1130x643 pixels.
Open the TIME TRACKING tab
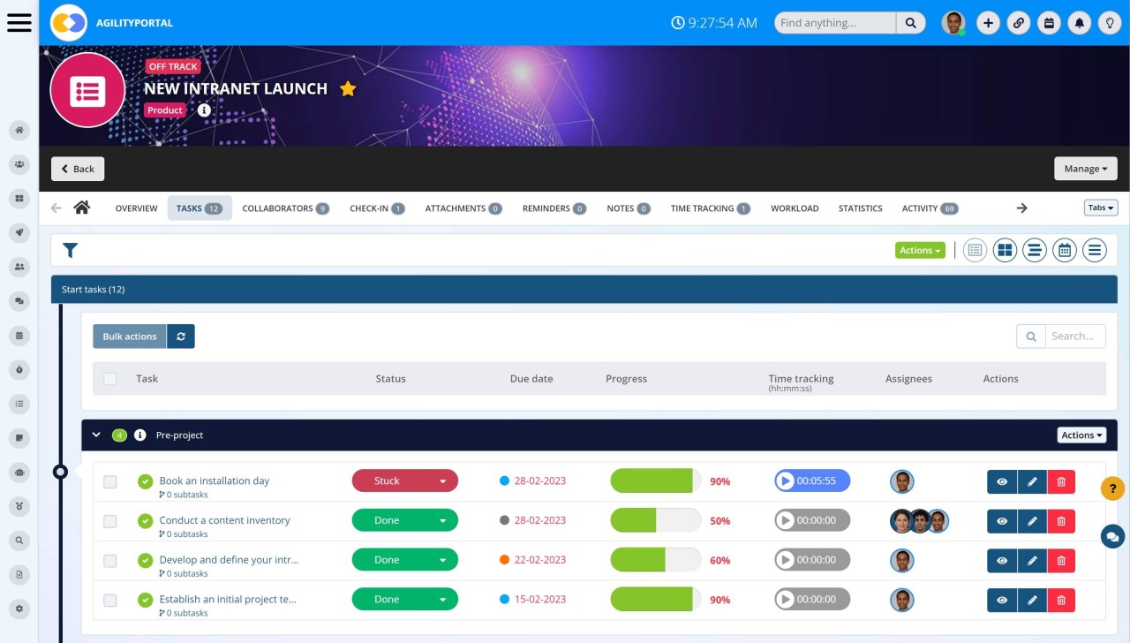[x=704, y=208]
